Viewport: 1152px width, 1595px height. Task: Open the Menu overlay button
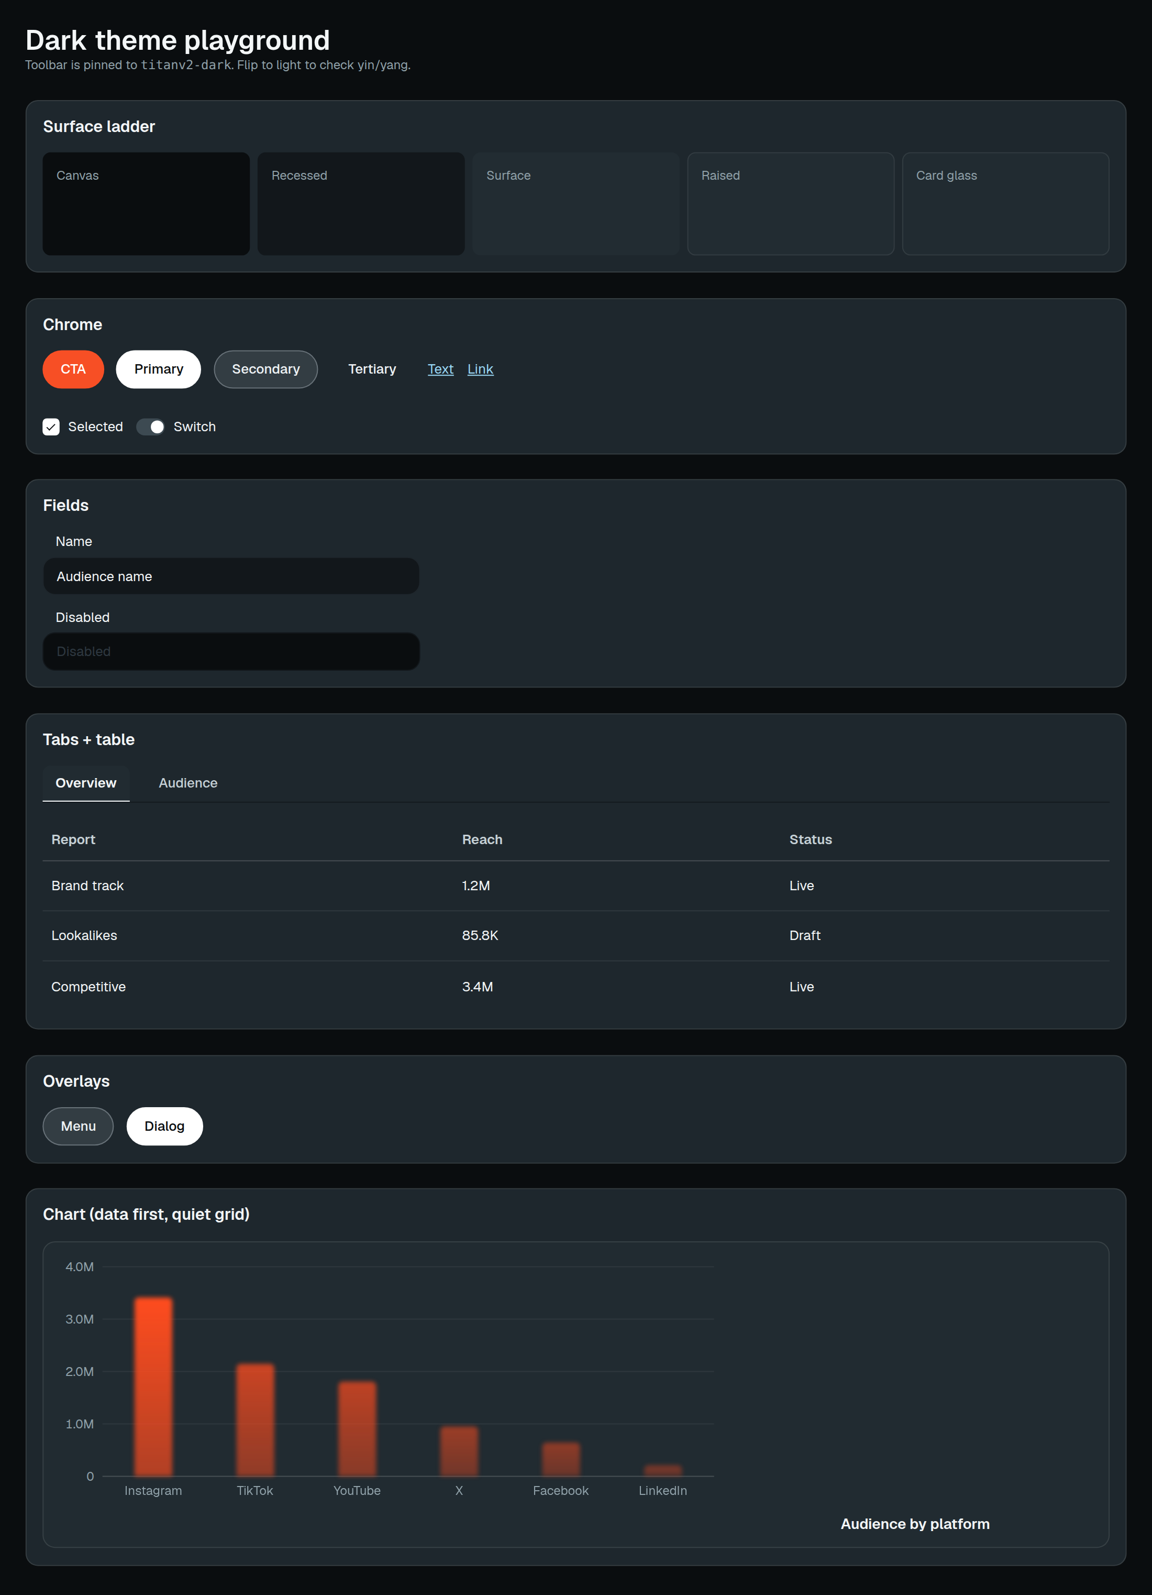tap(78, 1126)
